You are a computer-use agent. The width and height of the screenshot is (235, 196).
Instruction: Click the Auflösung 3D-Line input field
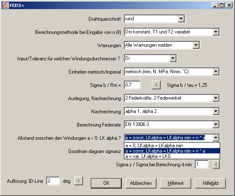[x=53, y=181]
